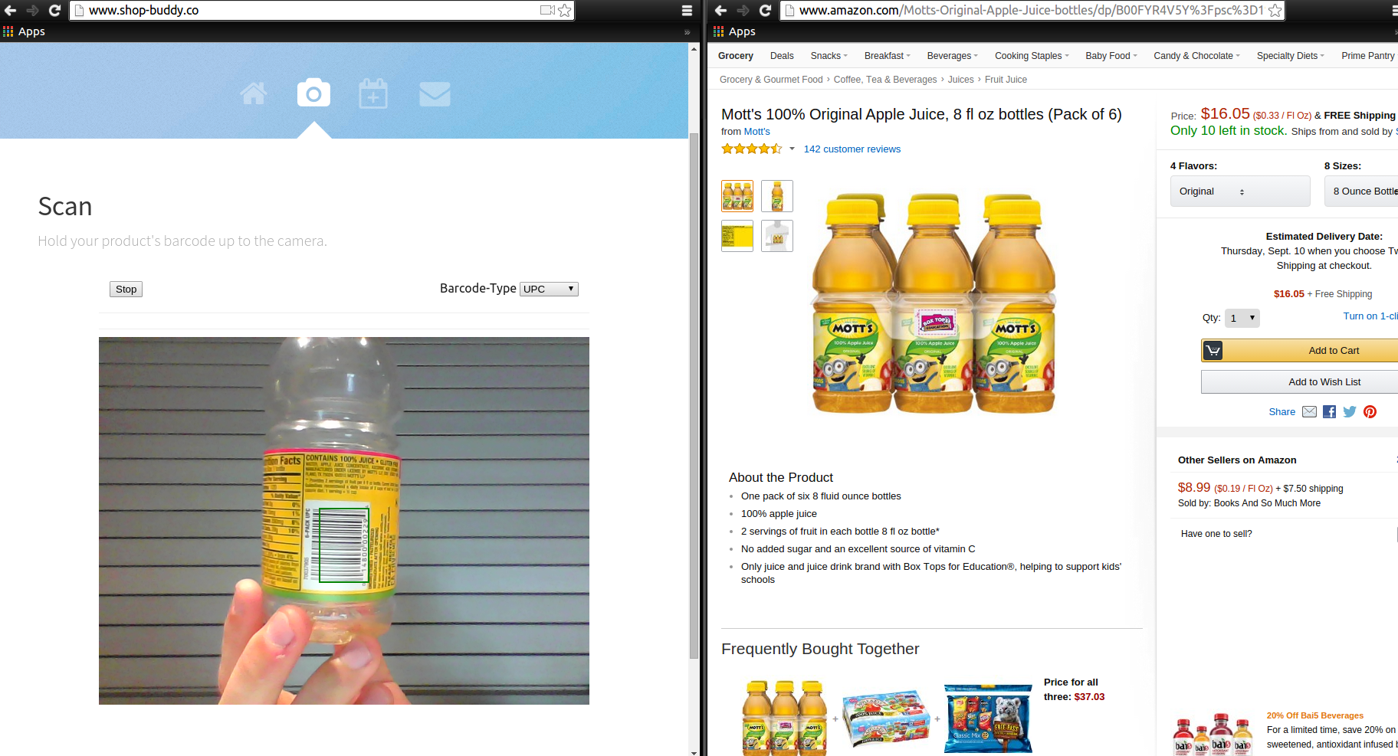Open Specialty Diets menu
The height and width of the screenshot is (756, 1398).
tap(1291, 56)
